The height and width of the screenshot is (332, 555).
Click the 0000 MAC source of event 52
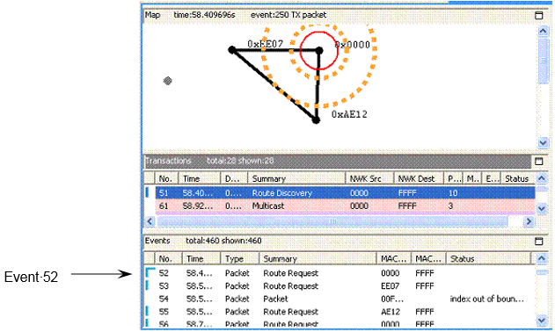pos(391,273)
